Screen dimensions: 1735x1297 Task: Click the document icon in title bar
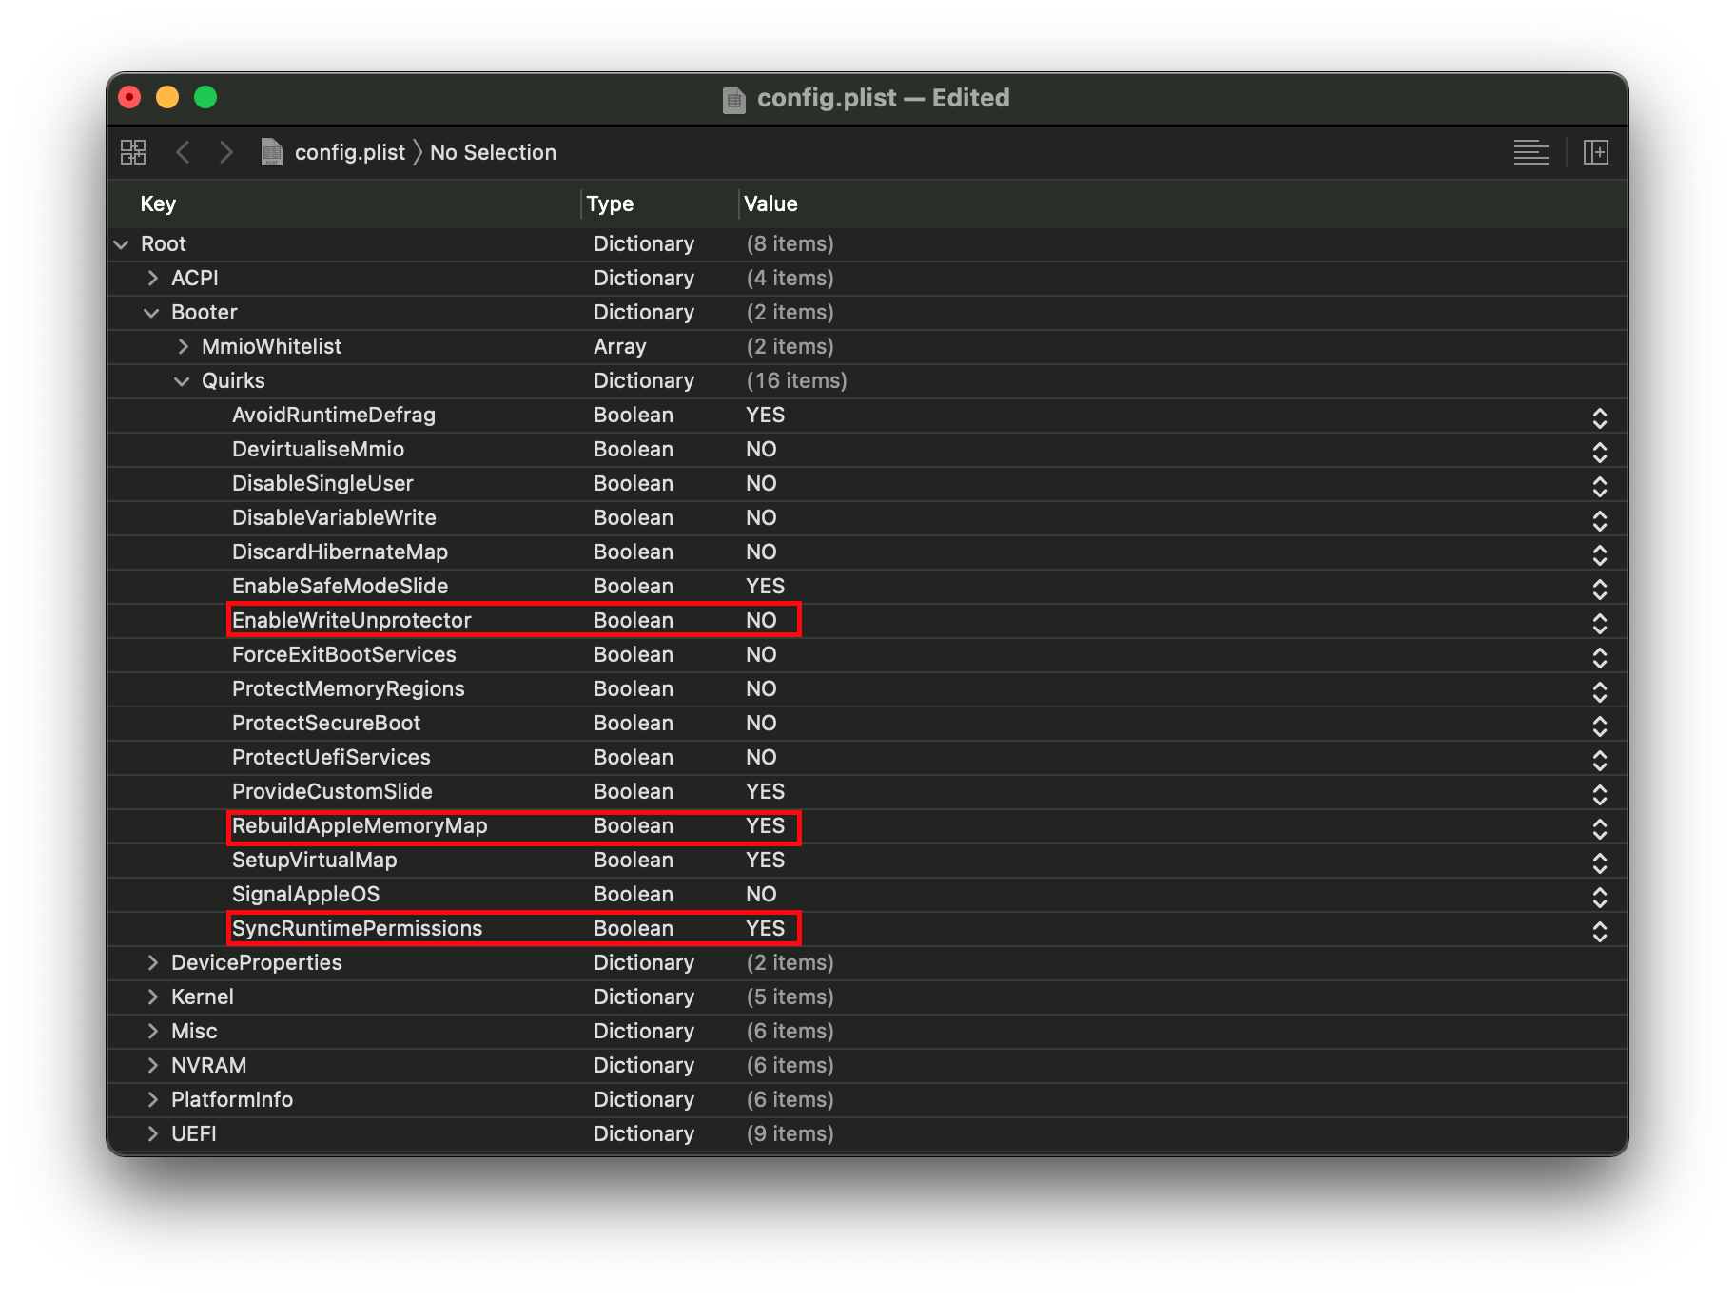[734, 99]
